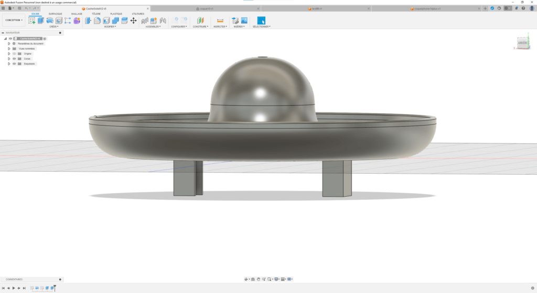Activate the Move/Copy arrows tool

coord(134,21)
